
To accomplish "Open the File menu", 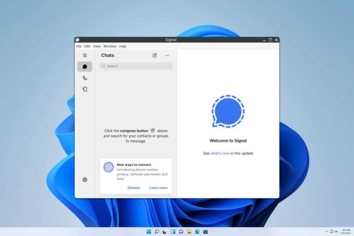I will (78, 46).
